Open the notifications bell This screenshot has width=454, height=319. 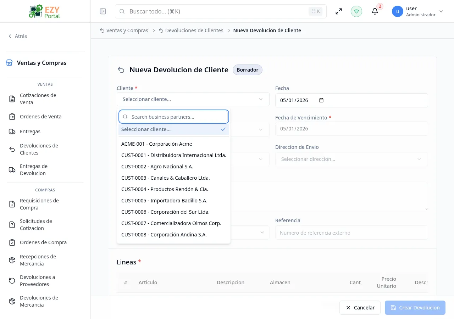pyautogui.click(x=375, y=11)
